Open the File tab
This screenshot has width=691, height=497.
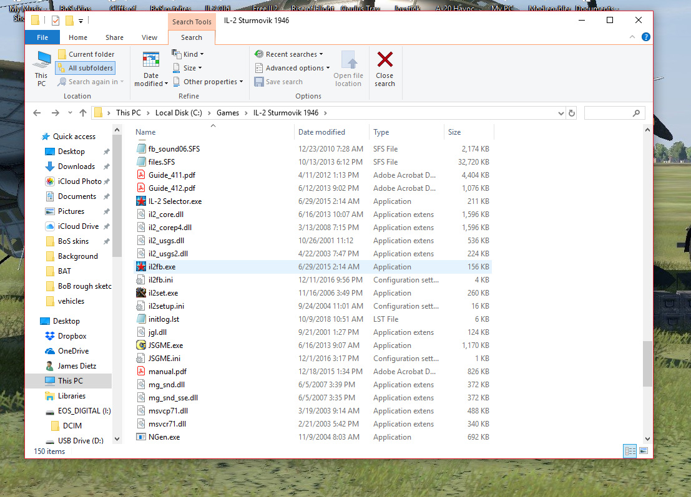click(x=42, y=37)
